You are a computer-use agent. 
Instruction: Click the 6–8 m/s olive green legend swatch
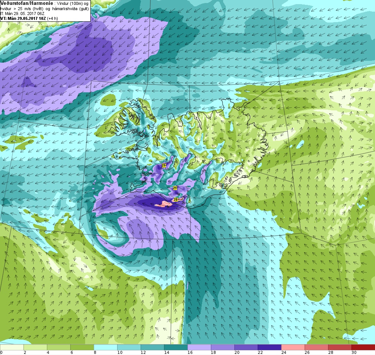(82, 347)
